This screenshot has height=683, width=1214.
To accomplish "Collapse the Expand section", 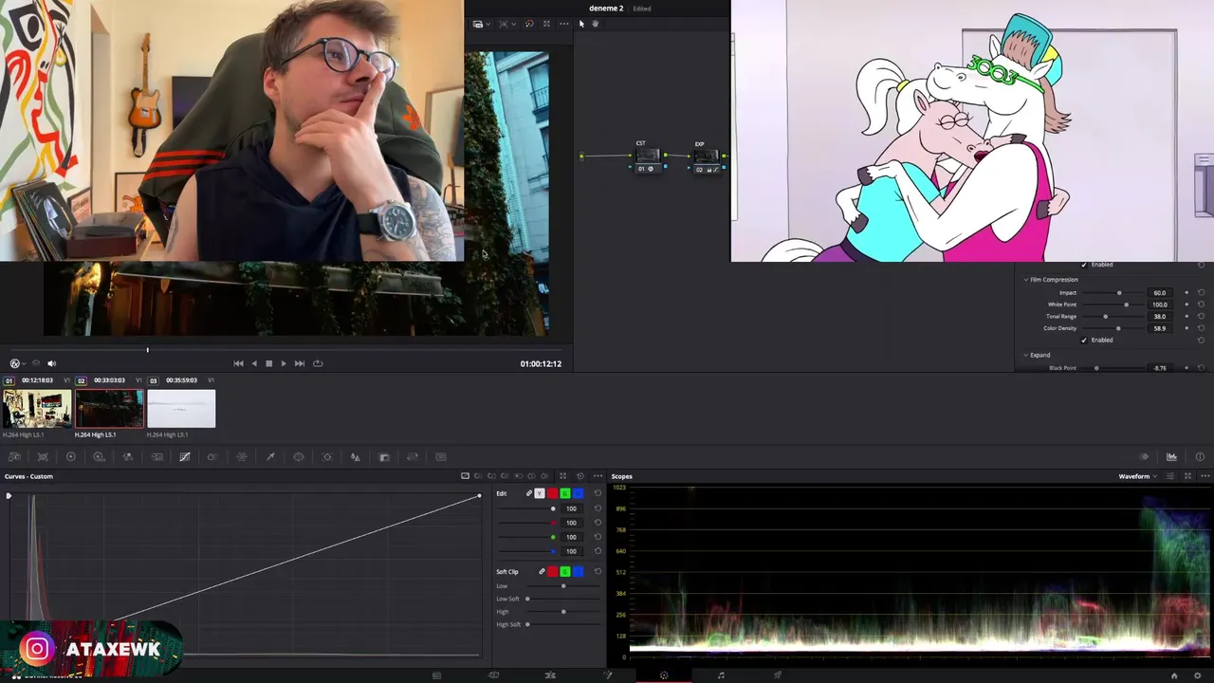I will tap(1026, 355).
